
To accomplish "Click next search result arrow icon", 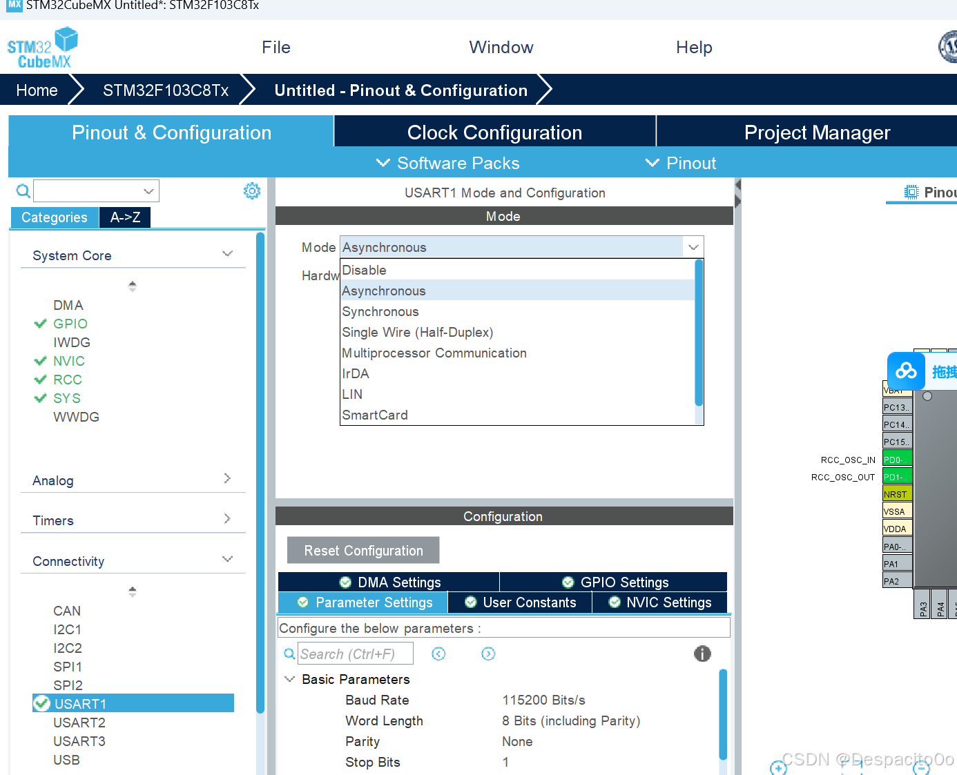I will coord(488,654).
